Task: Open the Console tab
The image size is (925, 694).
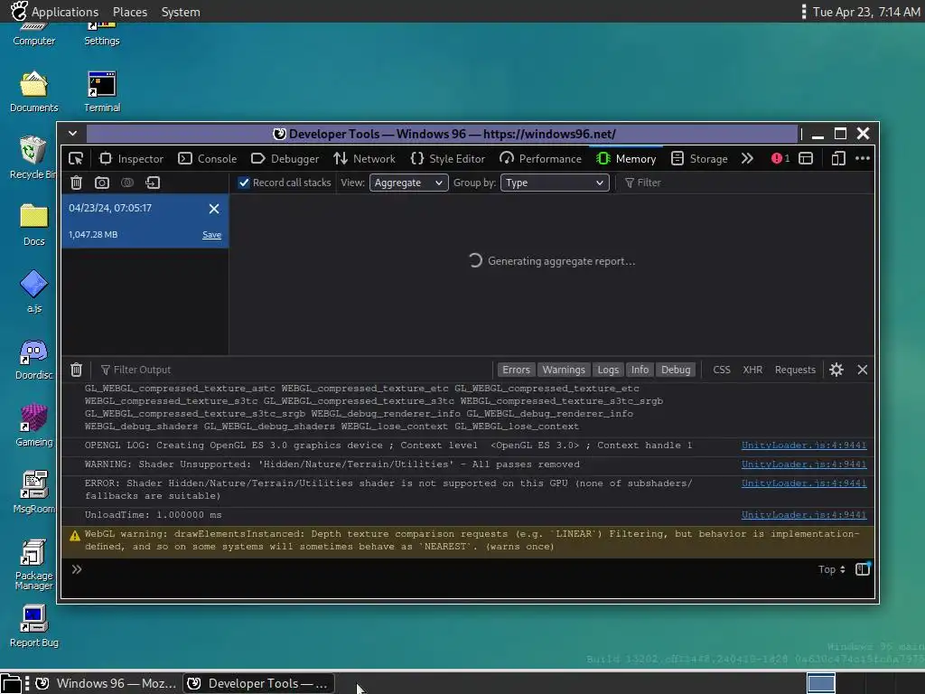Action: click(x=208, y=158)
